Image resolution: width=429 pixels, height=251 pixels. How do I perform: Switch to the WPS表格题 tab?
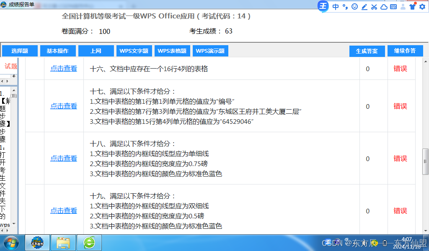(172, 51)
